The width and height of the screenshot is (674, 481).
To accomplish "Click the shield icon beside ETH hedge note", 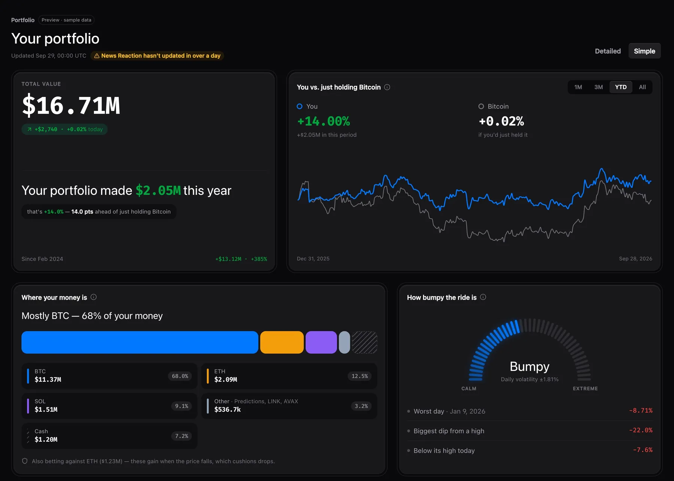I will (x=25, y=461).
